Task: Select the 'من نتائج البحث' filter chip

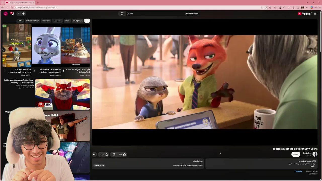Action: (x=77, y=20)
